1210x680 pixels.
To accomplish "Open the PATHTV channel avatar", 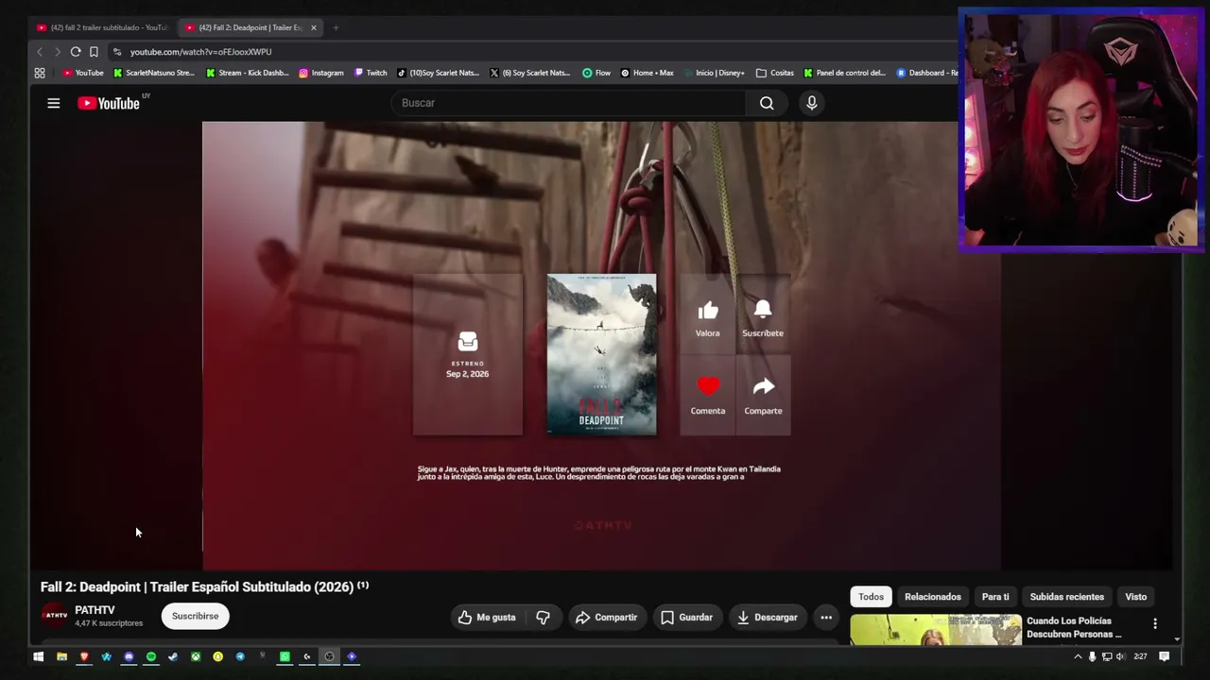I will [56, 616].
